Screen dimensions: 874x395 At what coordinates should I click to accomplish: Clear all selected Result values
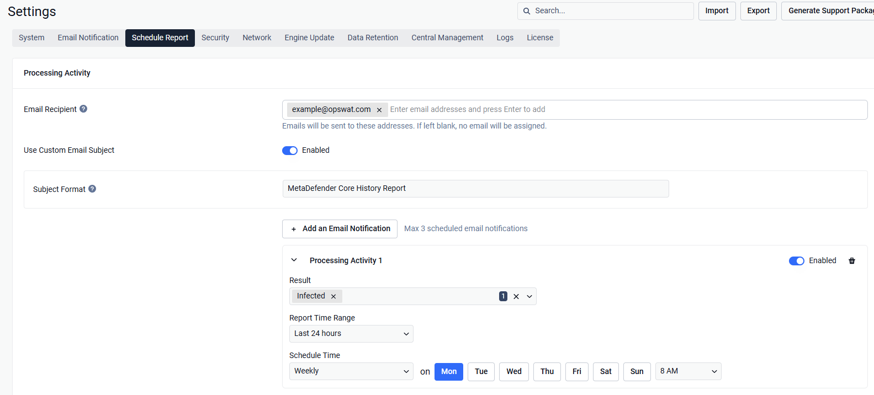pyautogui.click(x=516, y=296)
